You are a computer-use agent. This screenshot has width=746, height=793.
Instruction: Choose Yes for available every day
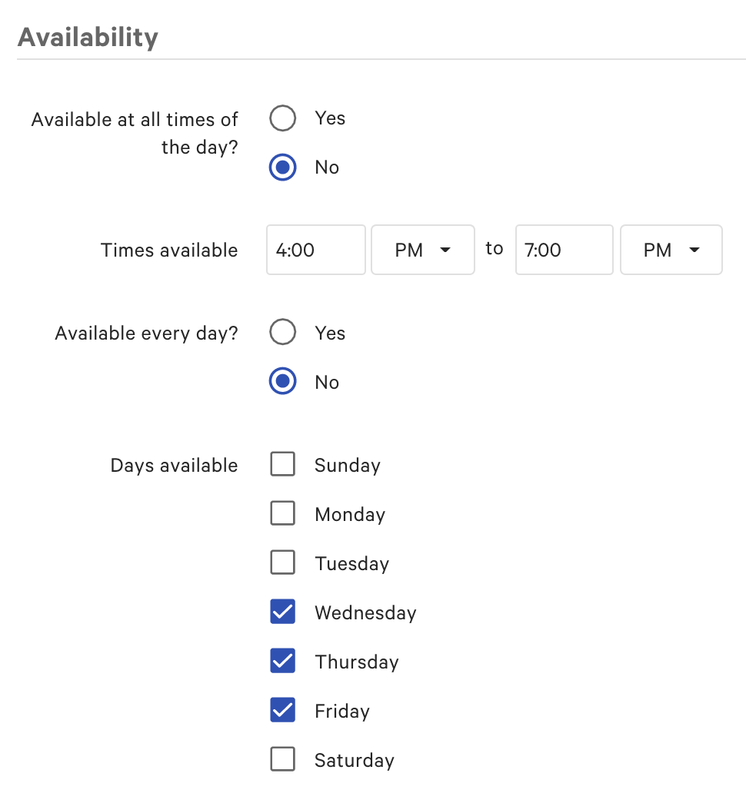[x=283, y=333]
